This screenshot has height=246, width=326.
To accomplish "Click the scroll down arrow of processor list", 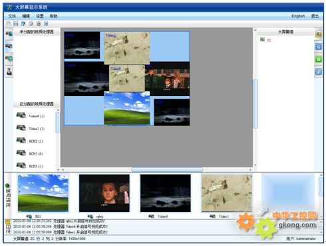I will point(58,169).
